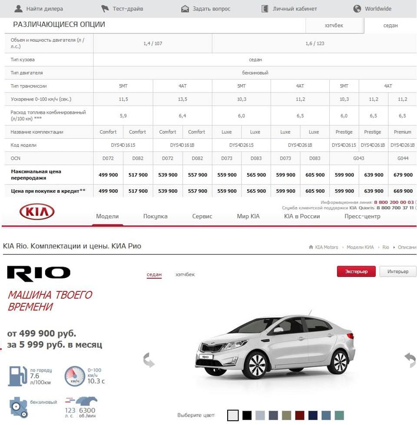Click the Экстерьер button
Viewport: 417px width, 425px height.
coord(356,271)
